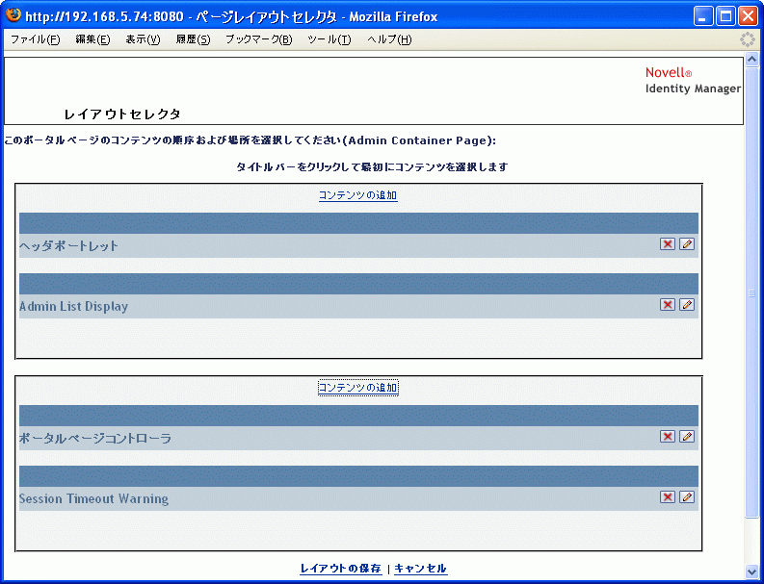
Task: Click the Firefox loading throbber icon
Action: click(747, 39)
